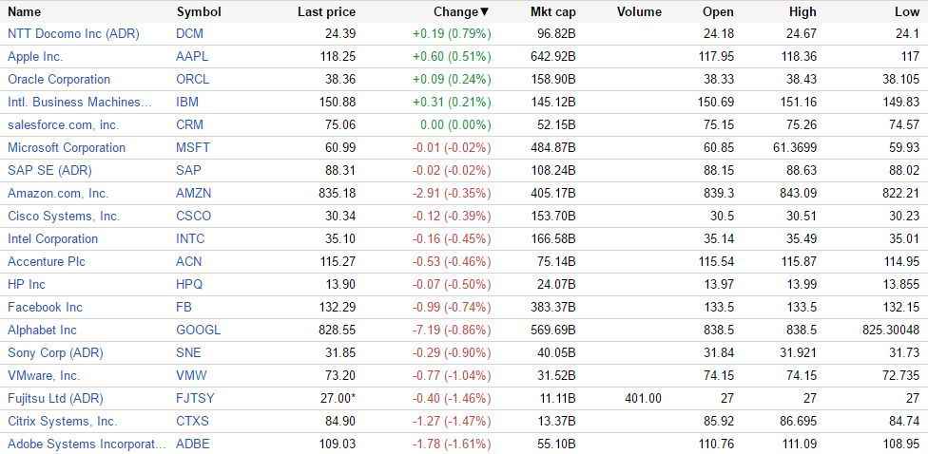Open Intl. Business Machines link

coord(80,102)
